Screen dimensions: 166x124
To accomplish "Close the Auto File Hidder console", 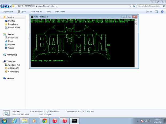I will [x=135, y=17].
